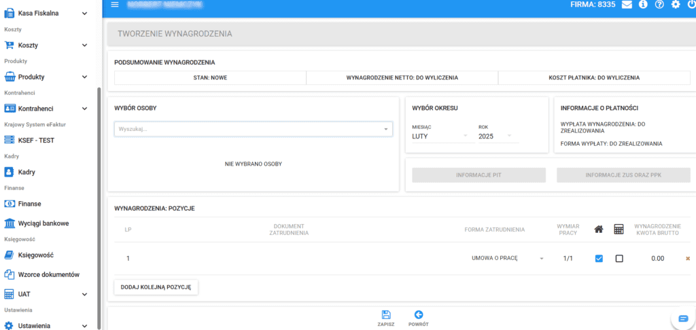Click the power logout icon
Screen dimensions: 696x330
(x=691, y=5)
